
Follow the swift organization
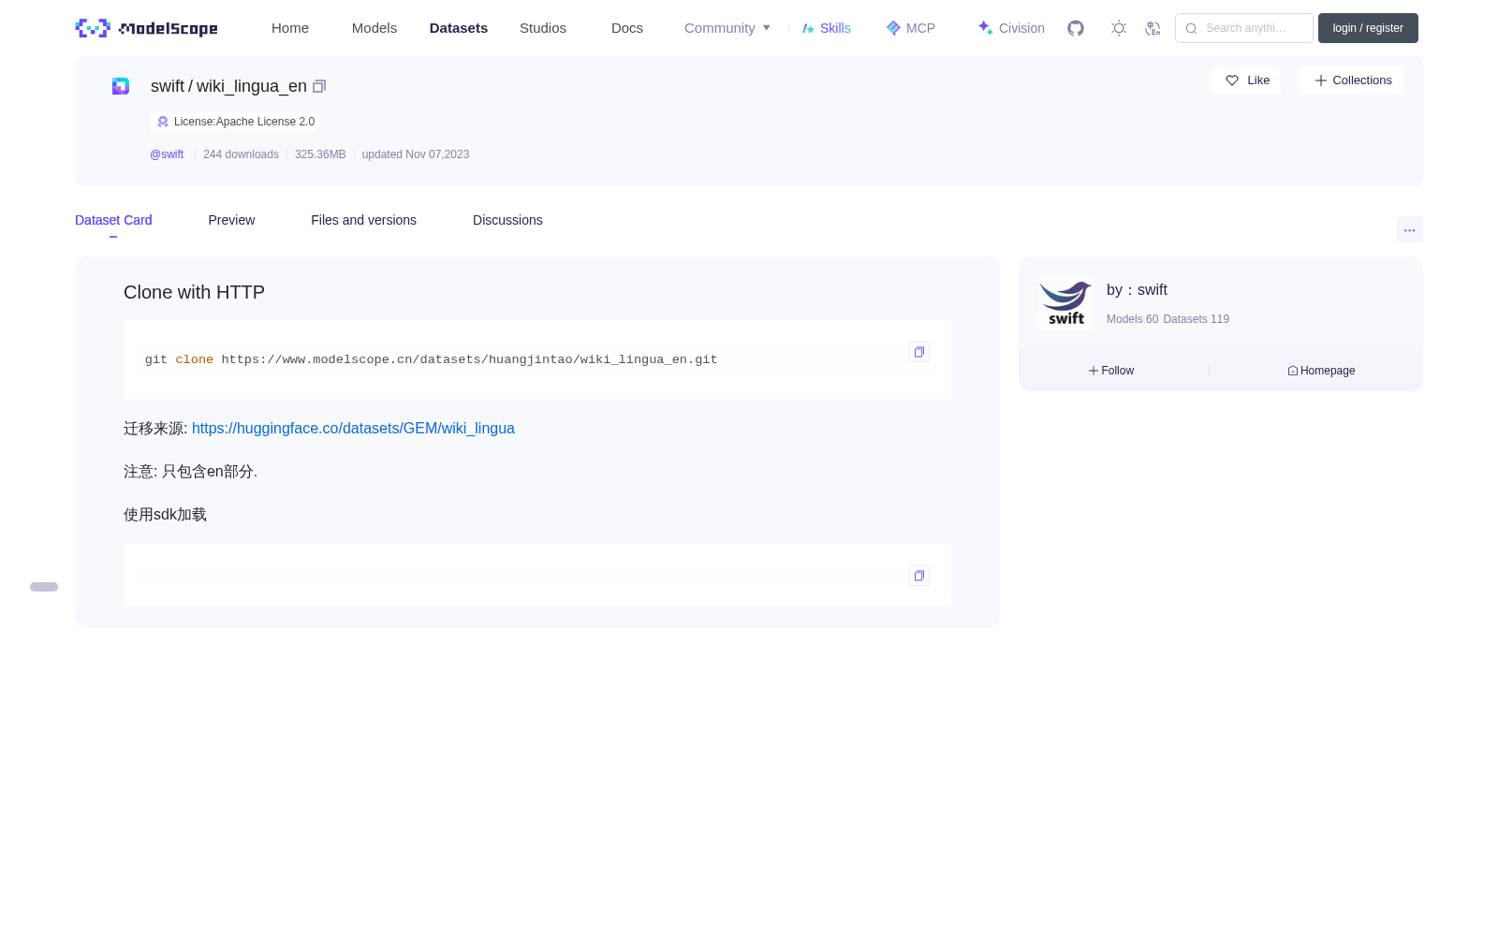pos(1111,371)
